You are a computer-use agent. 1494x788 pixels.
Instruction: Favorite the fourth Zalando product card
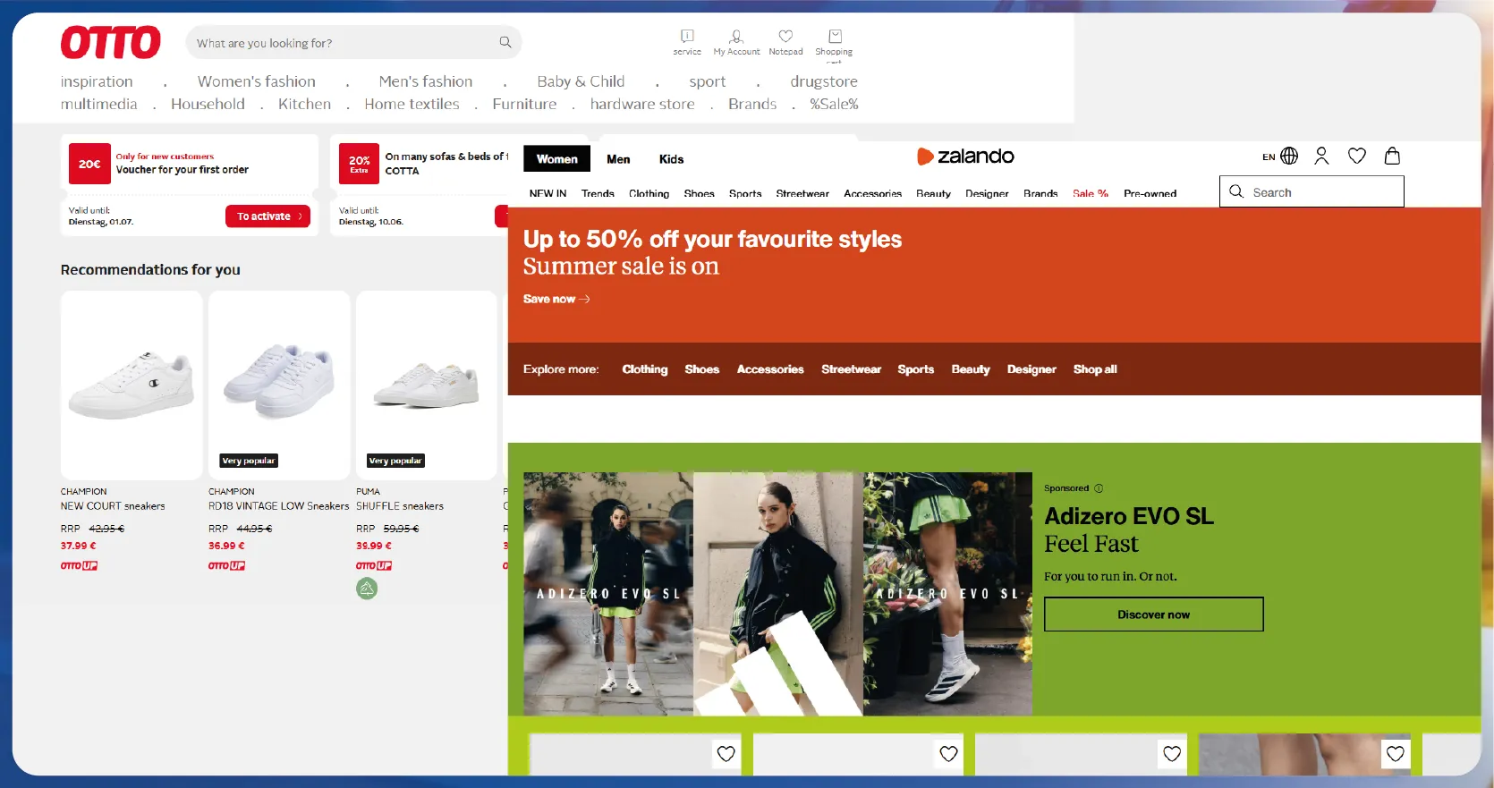click(x=1396, y=754)
